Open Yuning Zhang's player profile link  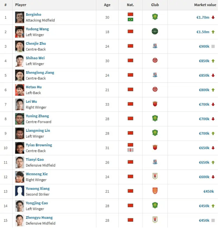pyautogui.click(x=37, y=116)
